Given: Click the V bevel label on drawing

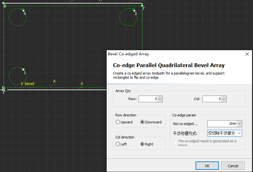Looking at the screenshot, I should pos(27,84).
